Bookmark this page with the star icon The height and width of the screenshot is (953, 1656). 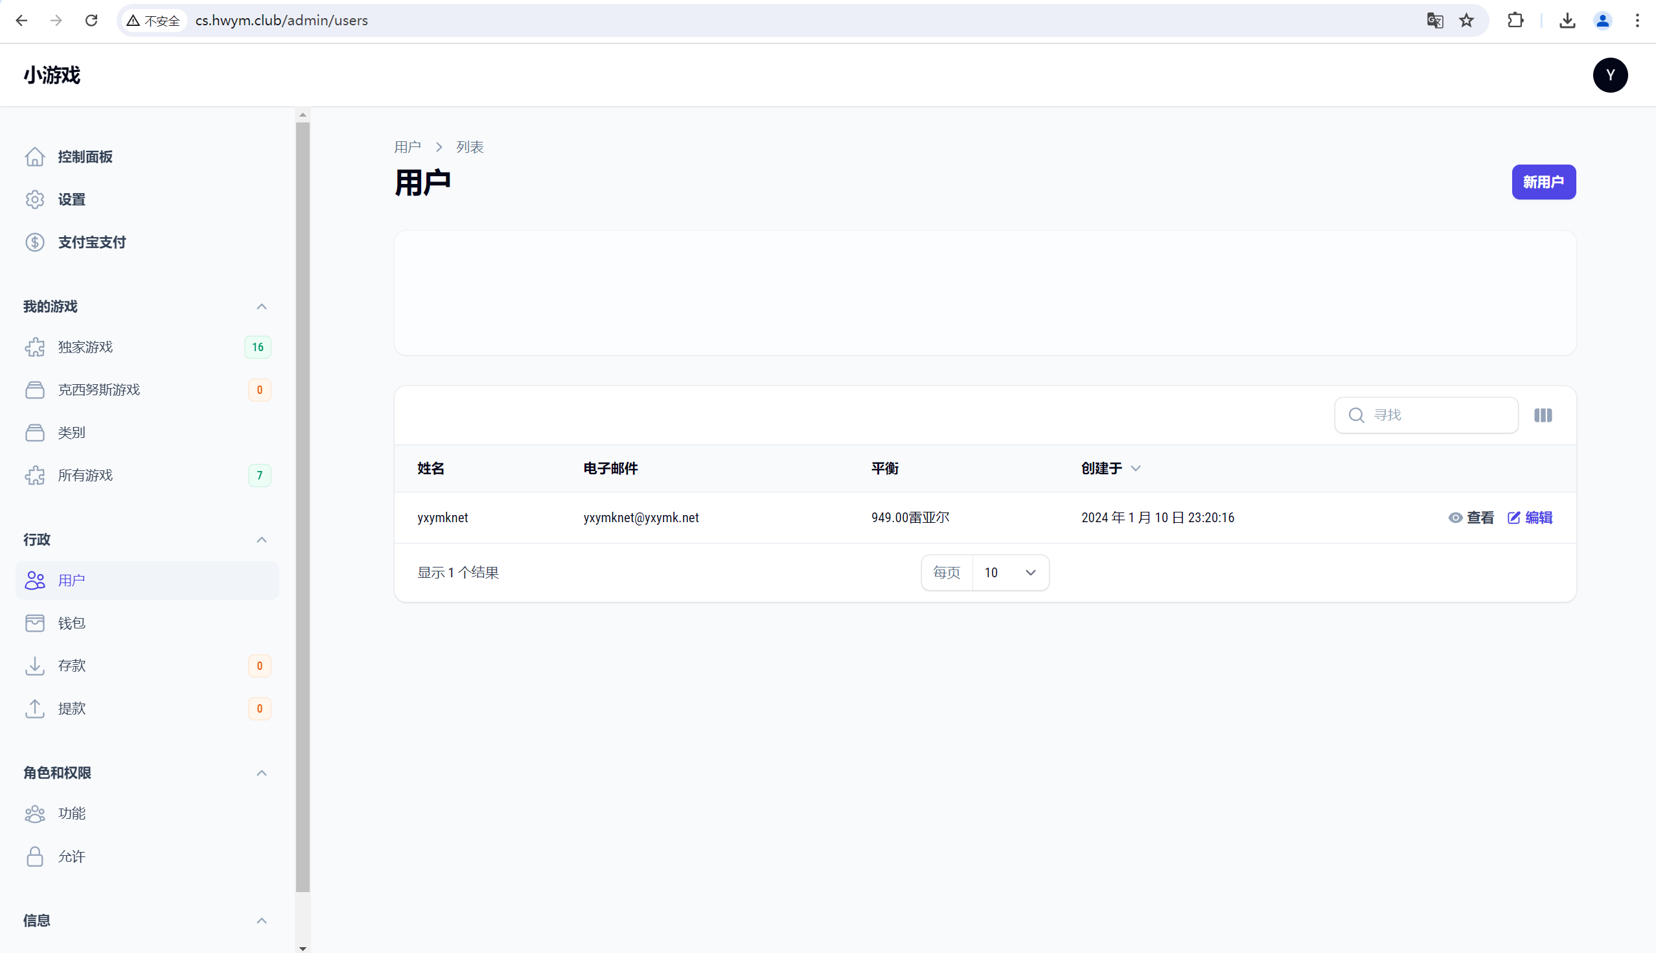point(1466,20)
